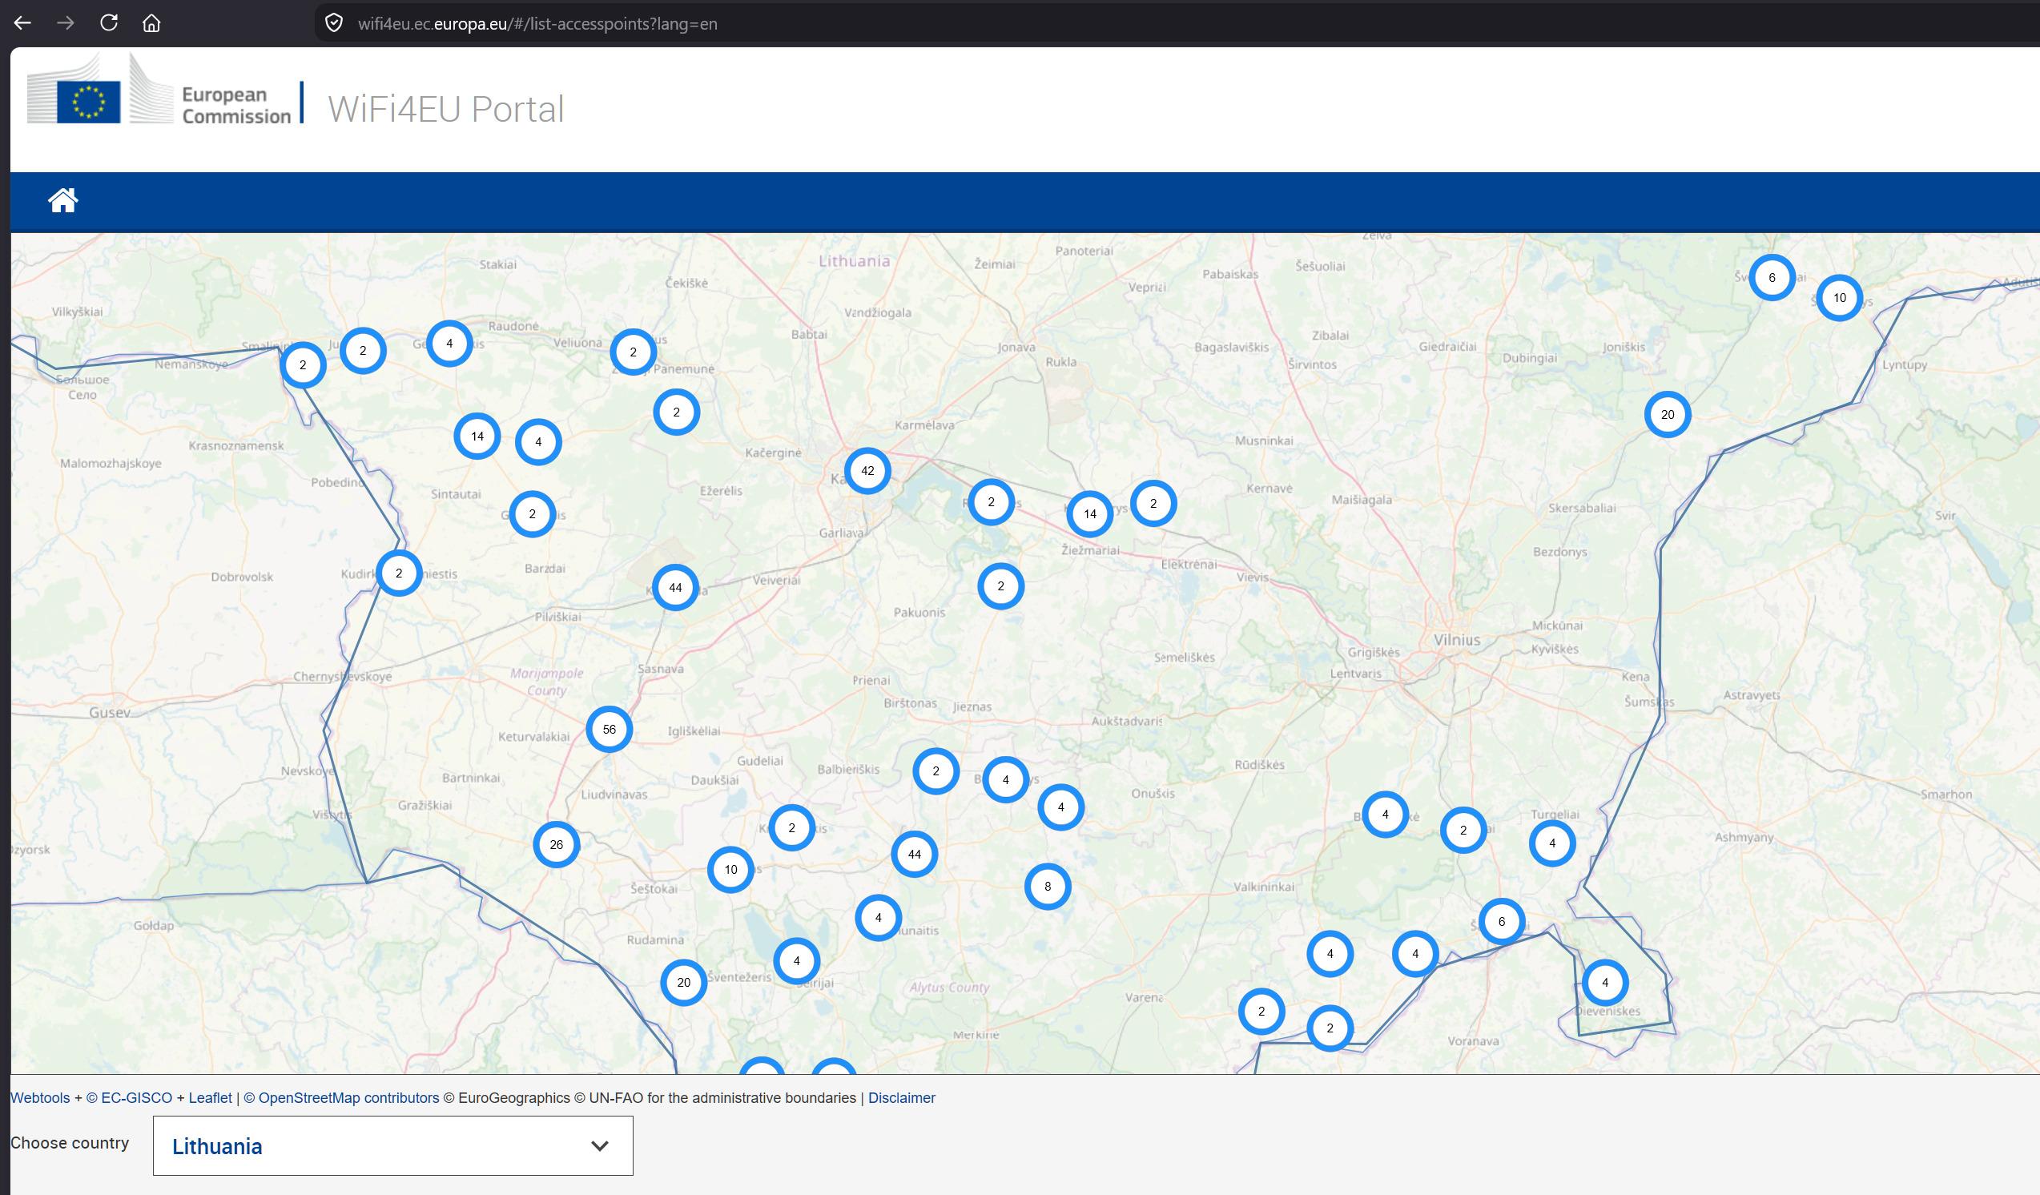Click the WiFi4EU Portal title
The height and width of the screenshot is (1195, 2040).
pyautogui.click(x=446, y=108)
